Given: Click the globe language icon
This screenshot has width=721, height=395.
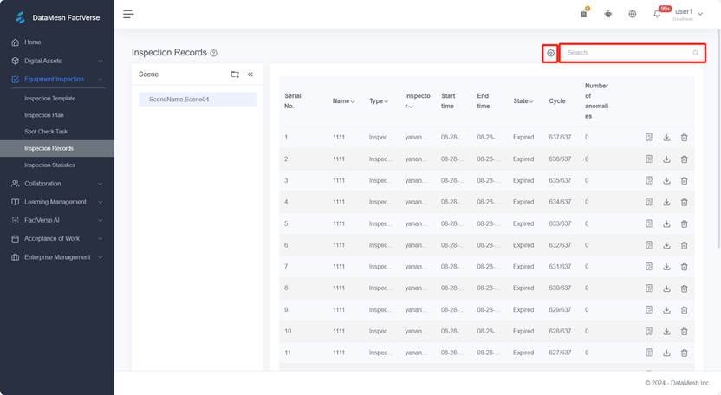Looking at the screenshot, I should coord(633,14).
